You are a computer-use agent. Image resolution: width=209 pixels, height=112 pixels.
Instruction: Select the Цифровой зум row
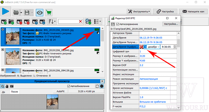pyautogui.click(x=144, y=51)
